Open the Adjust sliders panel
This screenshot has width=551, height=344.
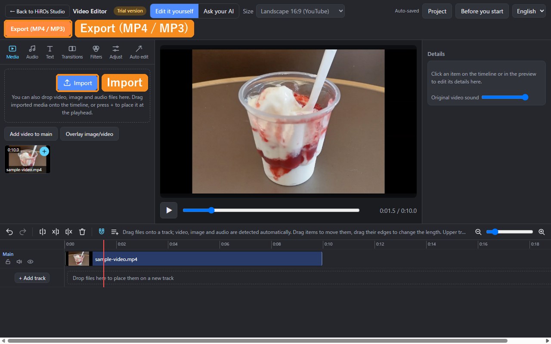tap(116, 52)
